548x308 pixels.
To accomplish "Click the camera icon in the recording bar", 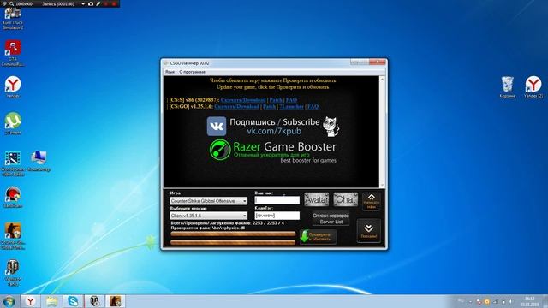I will pyautogui.click(x=91, y=3).
